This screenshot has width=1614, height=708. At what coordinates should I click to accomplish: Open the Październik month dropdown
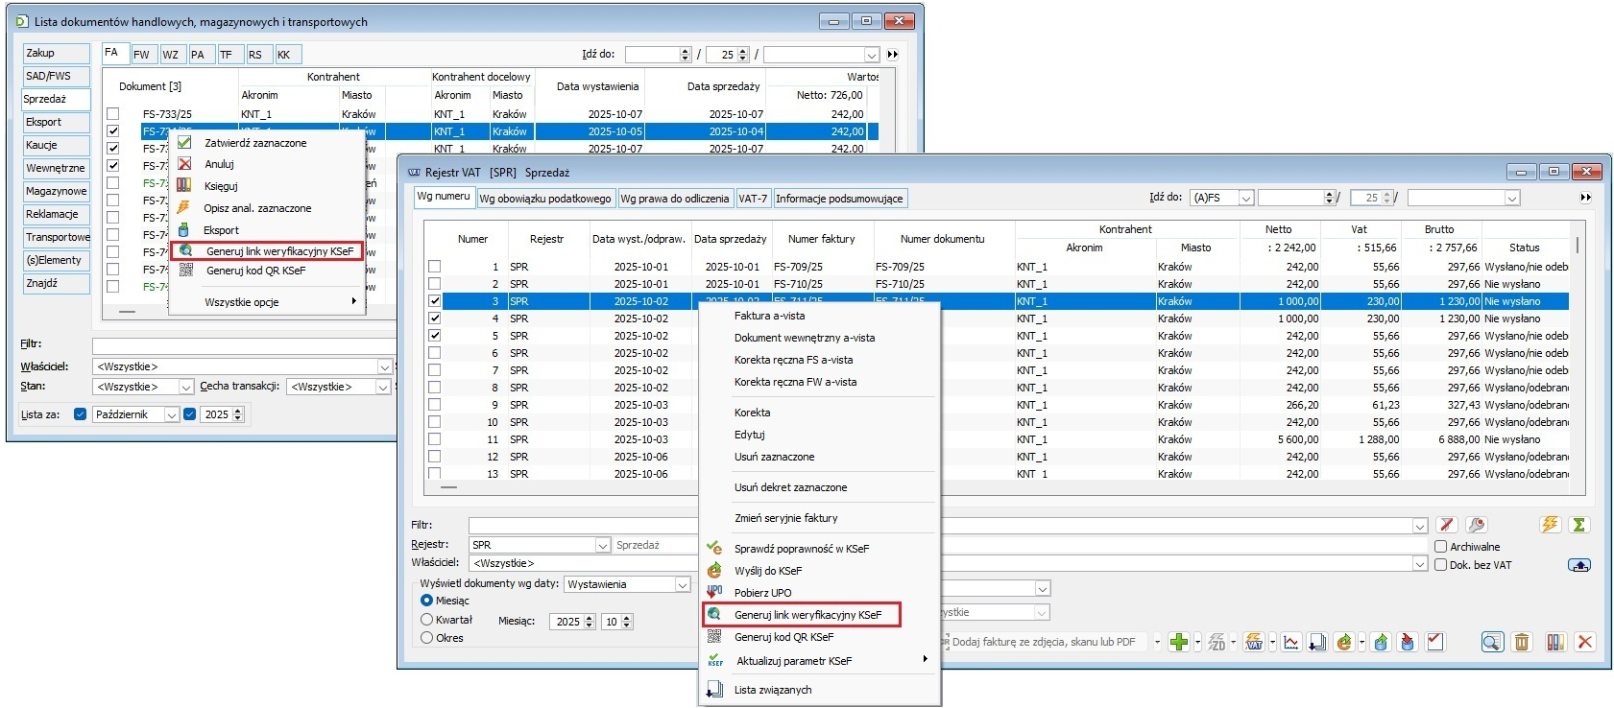172,414
